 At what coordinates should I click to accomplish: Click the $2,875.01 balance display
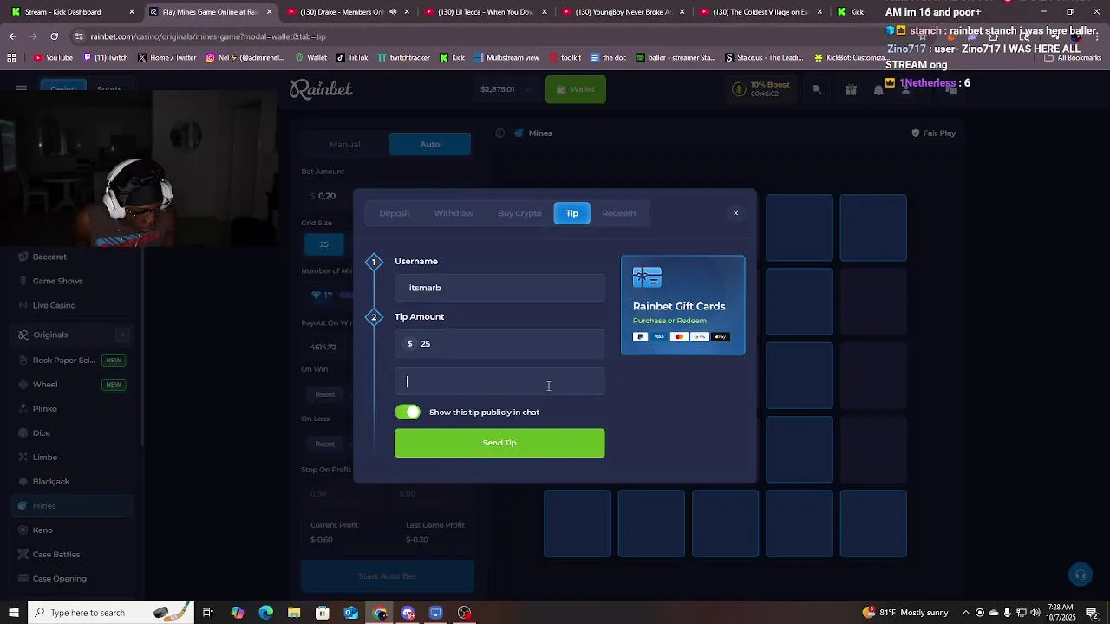click(x=504, y=89)
